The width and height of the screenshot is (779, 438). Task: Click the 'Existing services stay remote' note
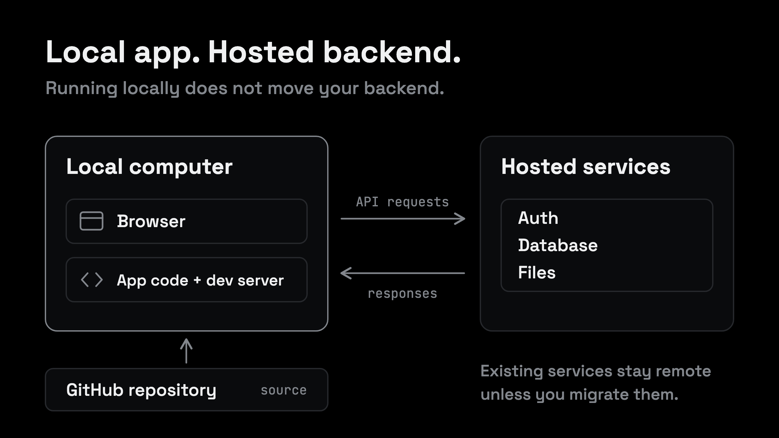596,383
